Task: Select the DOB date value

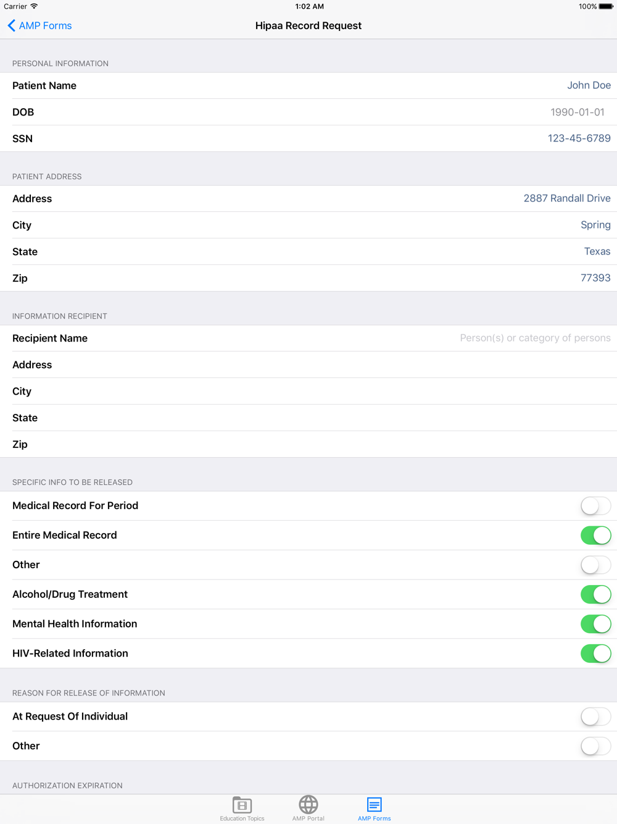Action: 578,112
